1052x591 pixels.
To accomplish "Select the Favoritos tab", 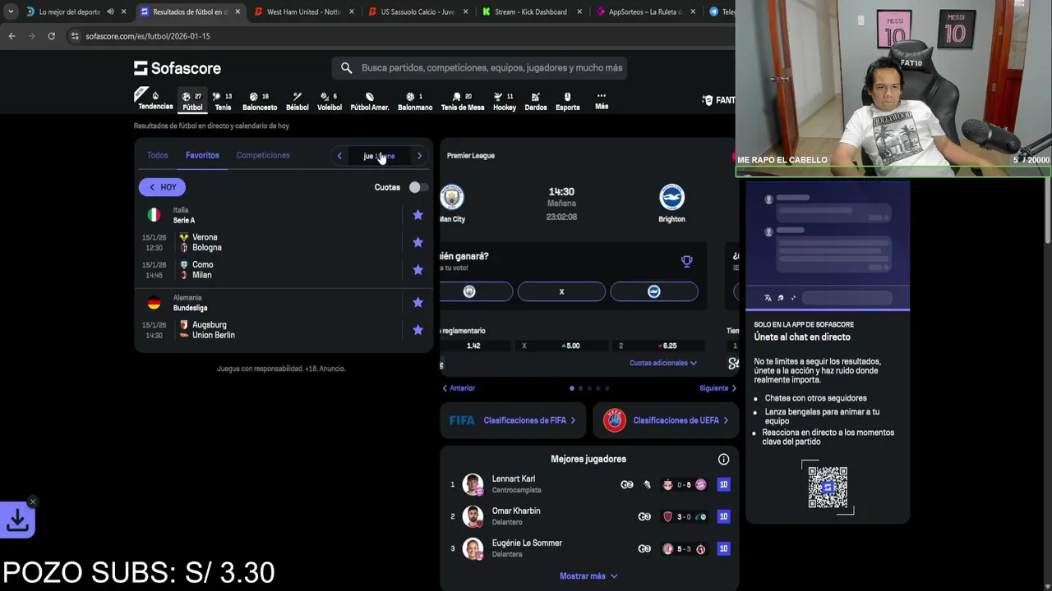I will pyautogui.click(x=202, y=155).
